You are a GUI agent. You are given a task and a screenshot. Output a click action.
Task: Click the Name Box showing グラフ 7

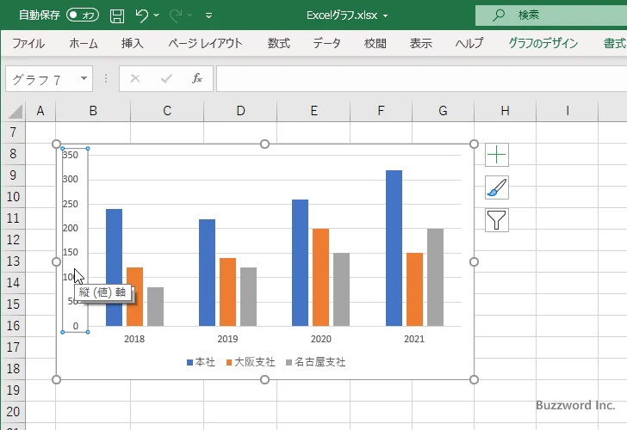click(49, 78)
